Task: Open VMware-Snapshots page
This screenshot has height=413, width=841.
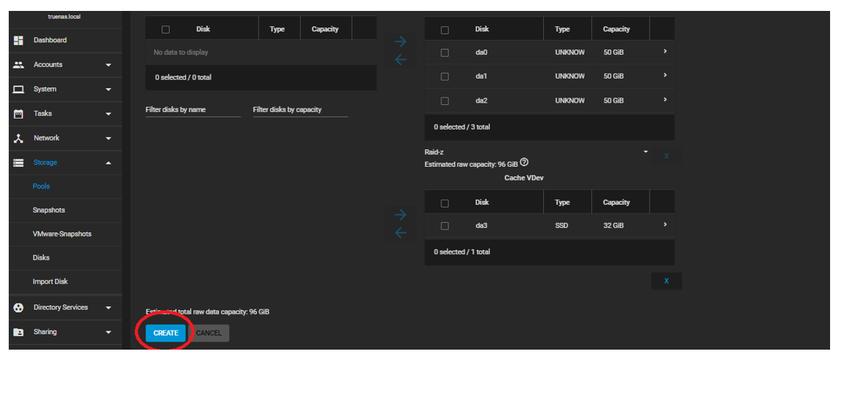Action: pos(62,234)
